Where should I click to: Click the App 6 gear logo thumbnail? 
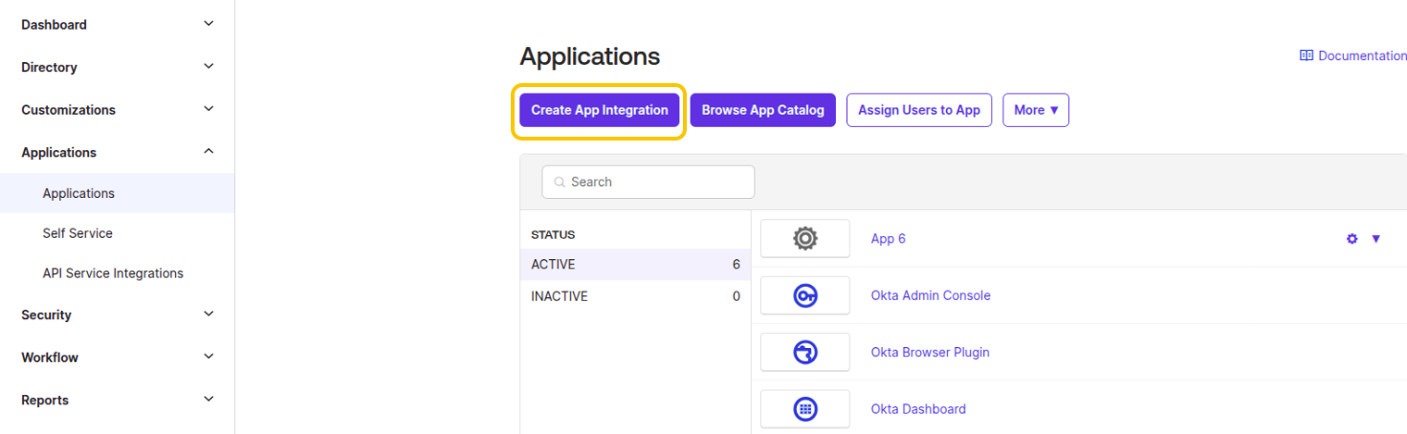tap(805, 238)
